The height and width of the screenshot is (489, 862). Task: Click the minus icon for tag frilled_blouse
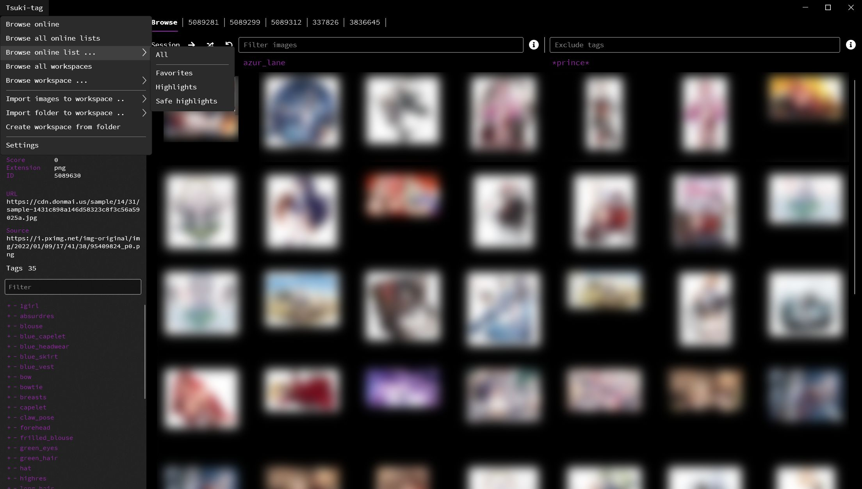point(15,438)
